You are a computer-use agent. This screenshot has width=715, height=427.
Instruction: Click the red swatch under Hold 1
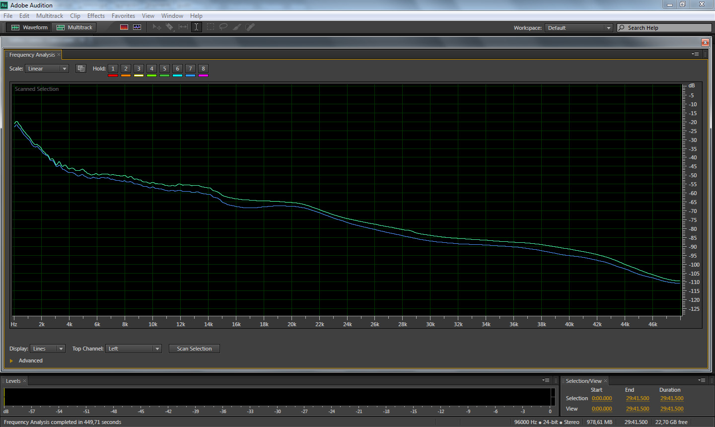[113, 75]
